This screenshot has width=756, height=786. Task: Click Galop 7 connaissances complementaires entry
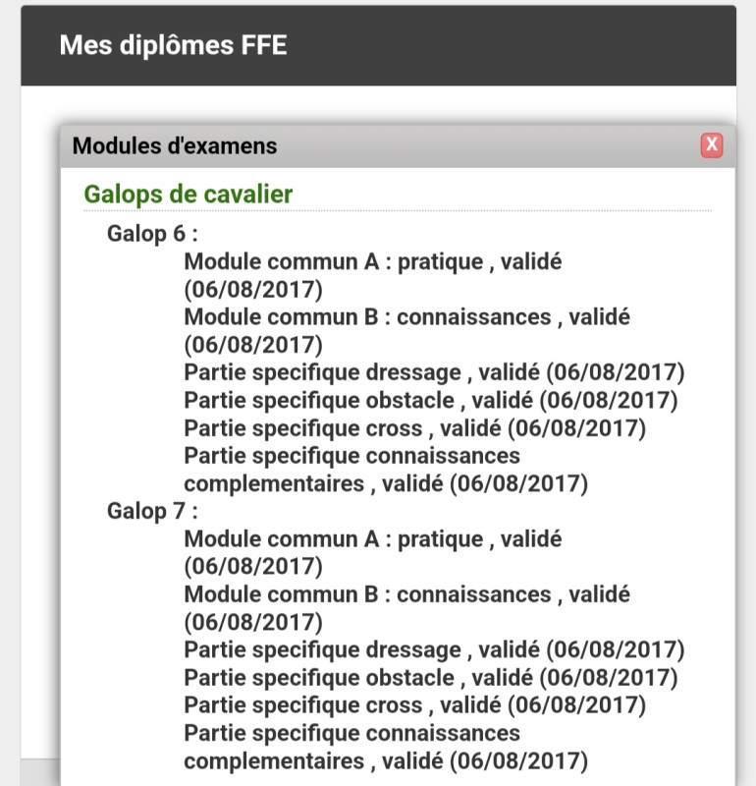386,747
